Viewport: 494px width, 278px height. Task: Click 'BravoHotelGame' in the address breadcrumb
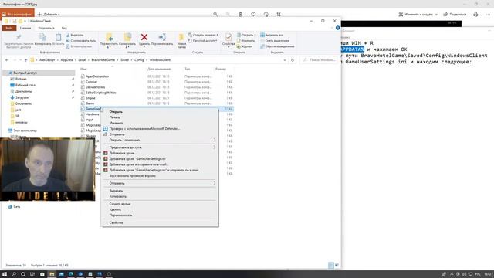coord(103,60)
